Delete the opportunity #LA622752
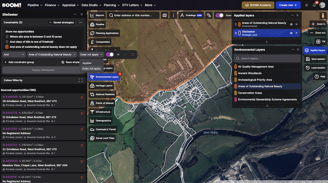Image resolution: width=328 pixels, height=183 pixels. click(82, 145)
